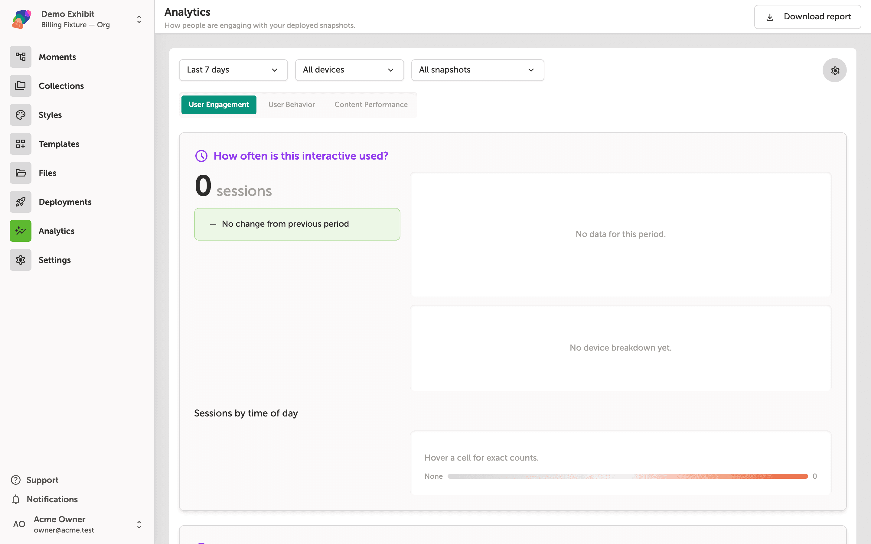Click the No change from previous period badge
This screenshot has height=544, width=871.
[297, 224]
